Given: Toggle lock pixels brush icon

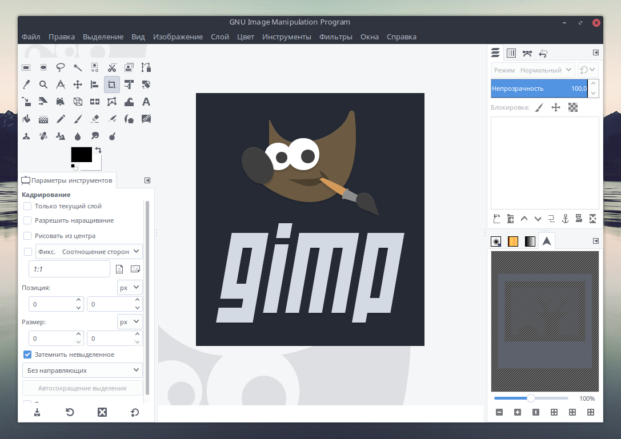Looking at the screenshot, I should tap(539, 107).
